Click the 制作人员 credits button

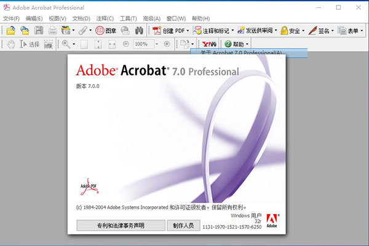point(183,225)
